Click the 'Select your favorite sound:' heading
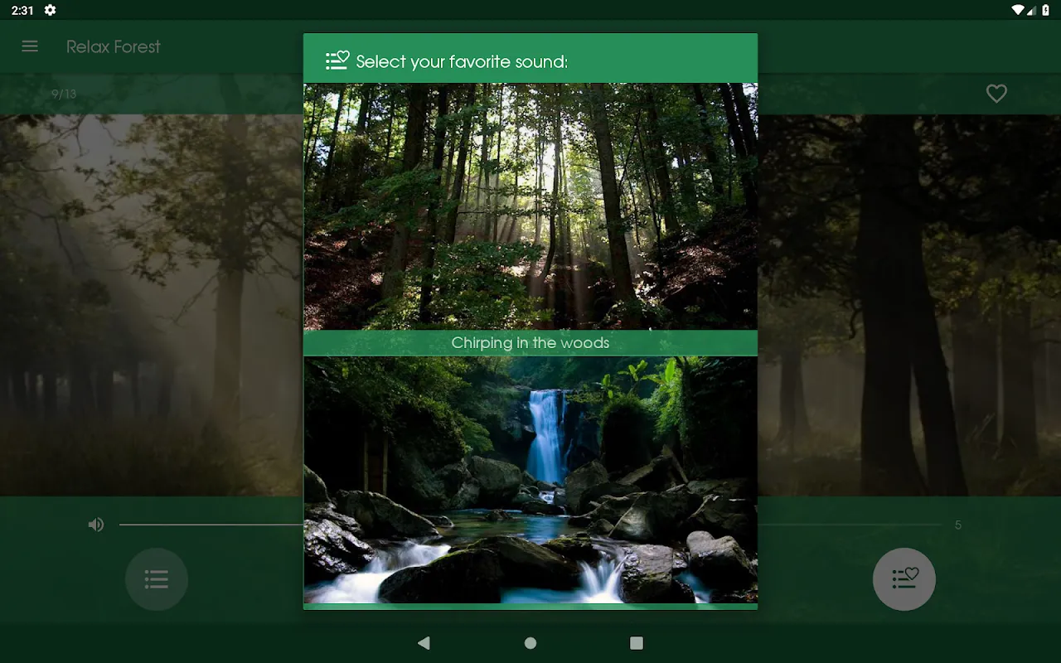This screenshot has height=663, width=1061. pos(462,61)
